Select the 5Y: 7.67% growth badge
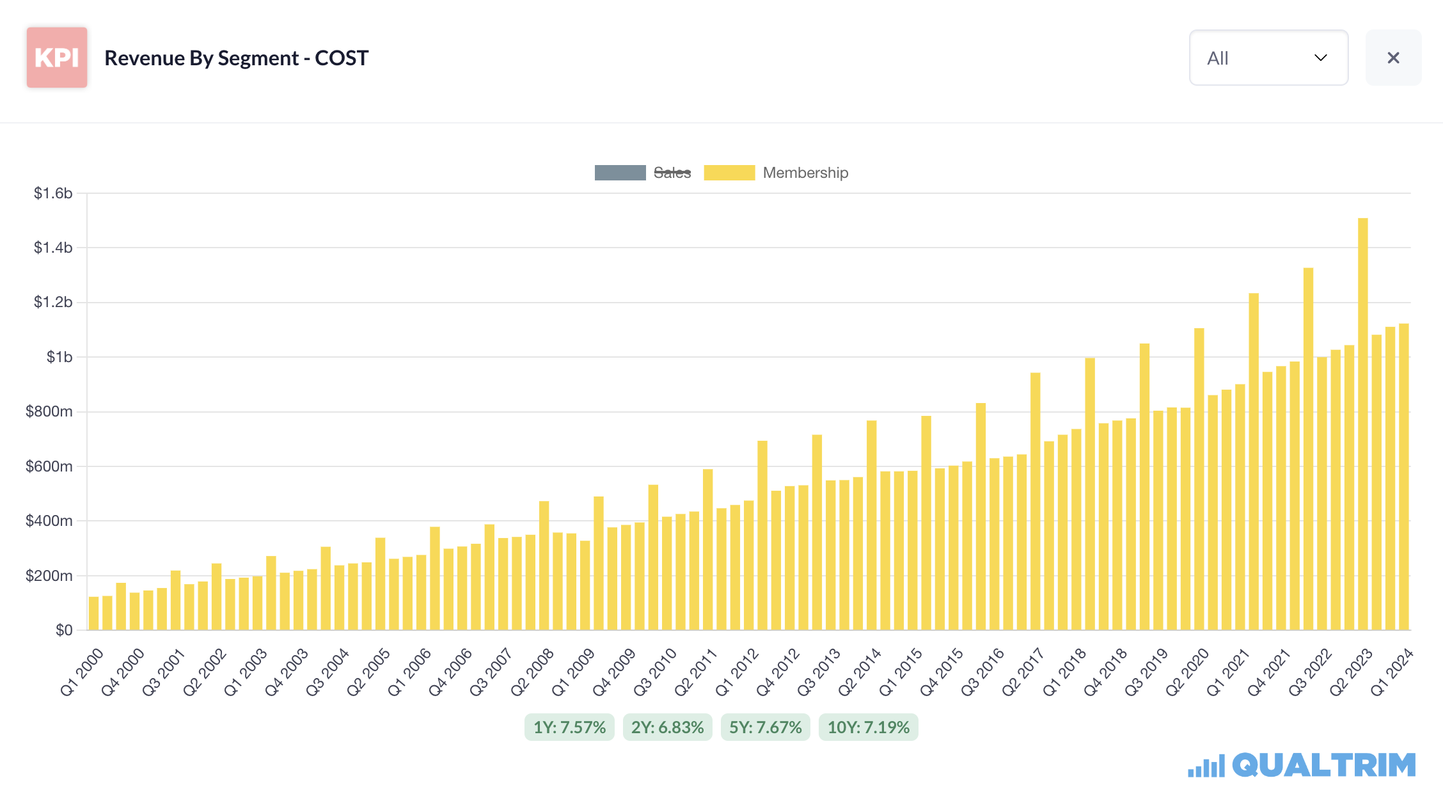The width and height of the screenshot is (1443, 801). [x=765, y=727]
